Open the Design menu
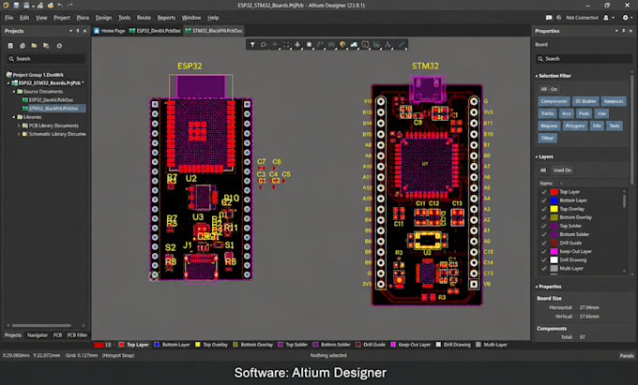This screenshot has width=638, height=385. tap(103, 18)
